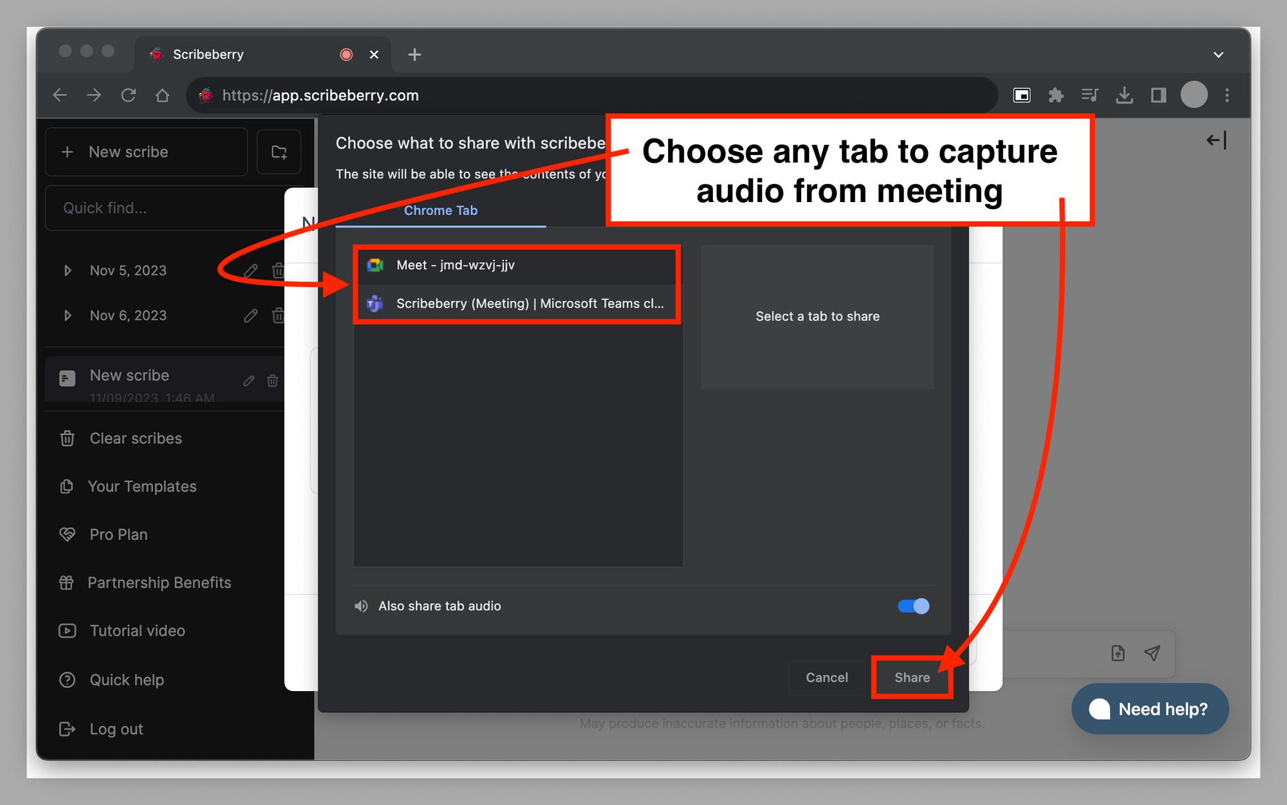Open the Need help? chat widget

(1150, 709)
